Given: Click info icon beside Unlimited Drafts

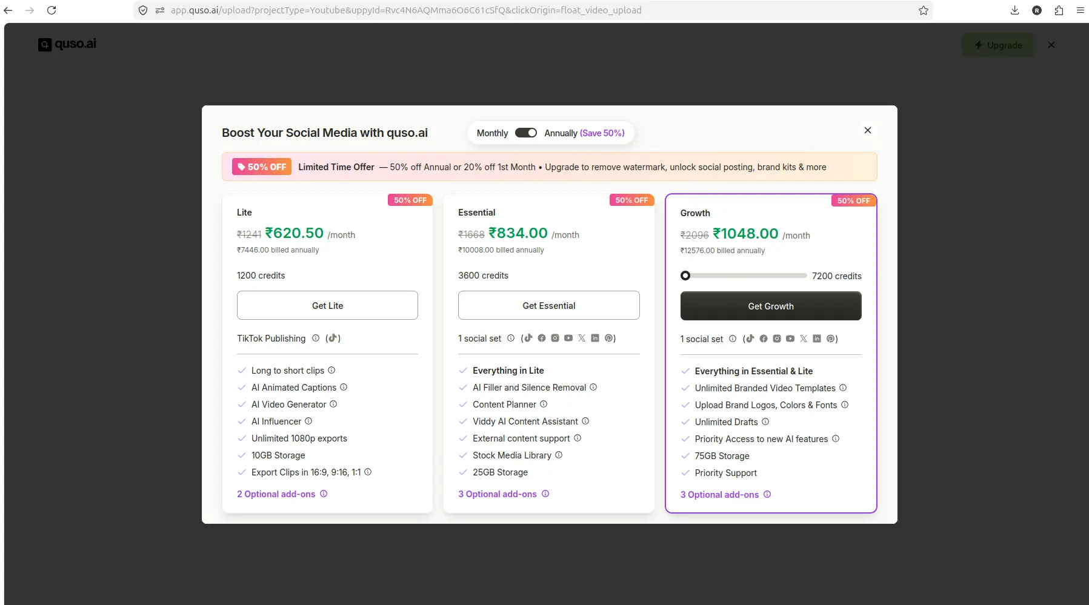Looking at the screenshot, I should [765, 422].
